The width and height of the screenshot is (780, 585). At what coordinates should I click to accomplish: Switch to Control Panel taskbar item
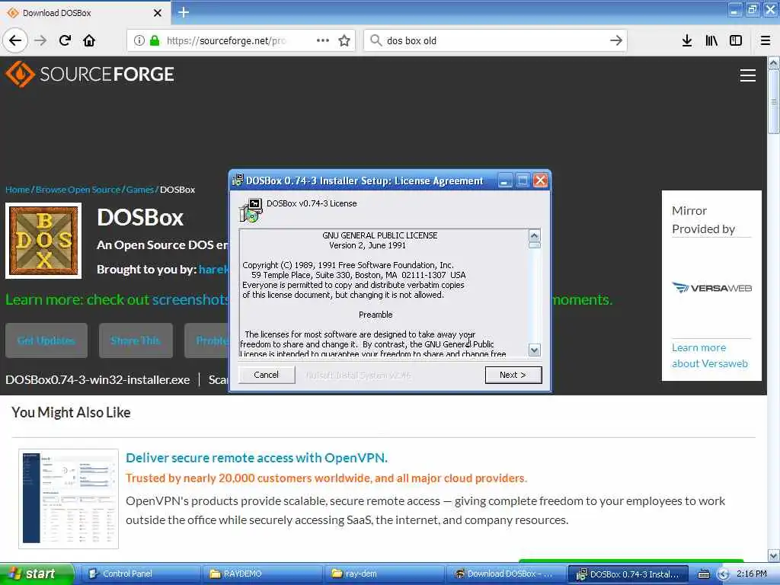pyautogui.click(x=140, y=574)
